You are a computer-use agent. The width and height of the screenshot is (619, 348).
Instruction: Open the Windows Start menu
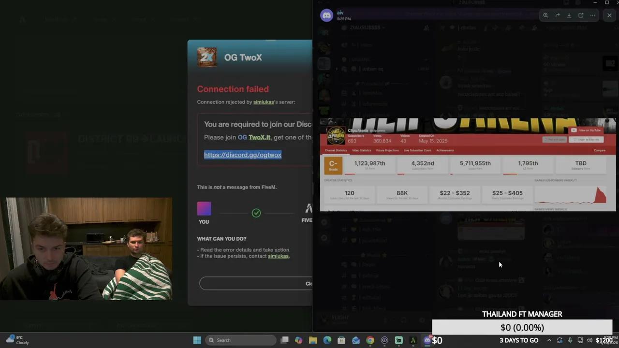tap(197, 340)
